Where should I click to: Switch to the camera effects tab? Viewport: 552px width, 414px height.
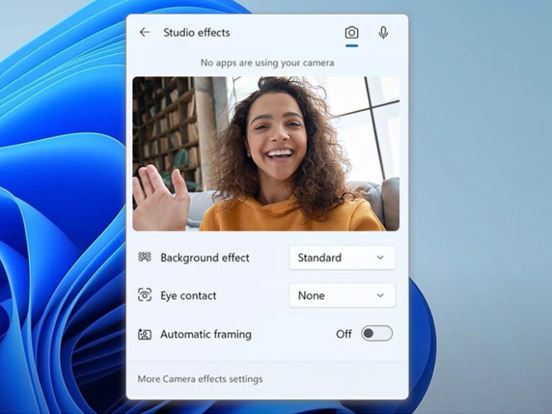point(351,33)
